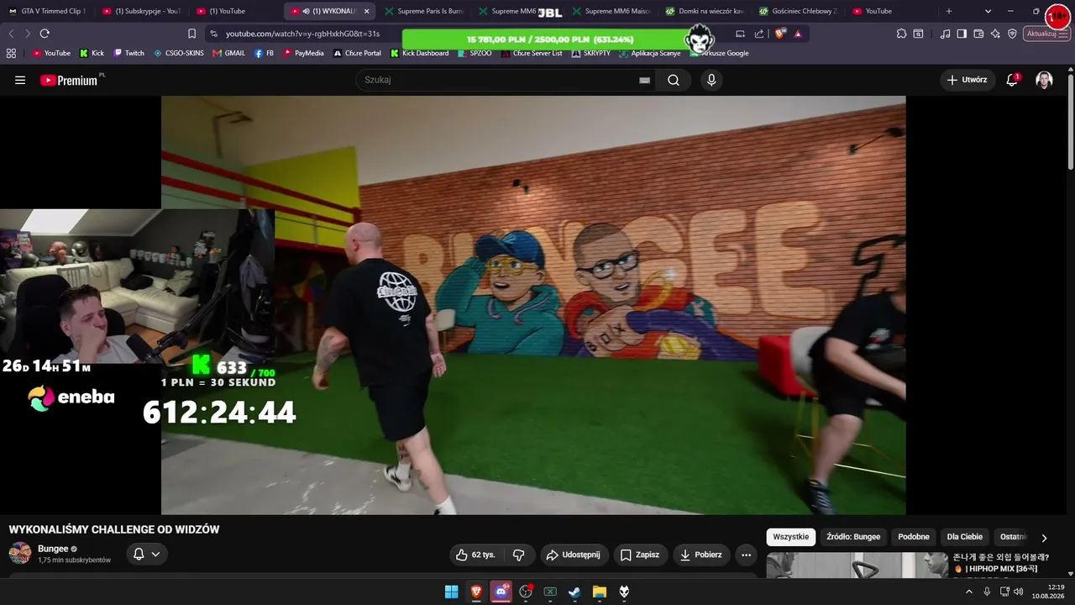The height and width of the screenshot is (605, 1075).
Task: Open Windows Start menu
Action: (451, 592)
